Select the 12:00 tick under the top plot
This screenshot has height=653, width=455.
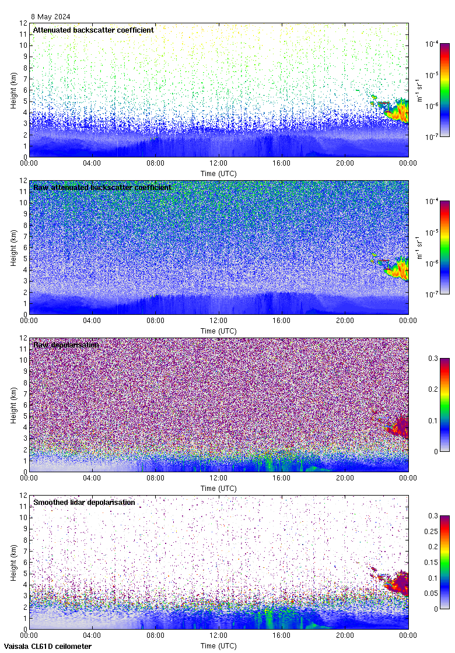point(219,164)
